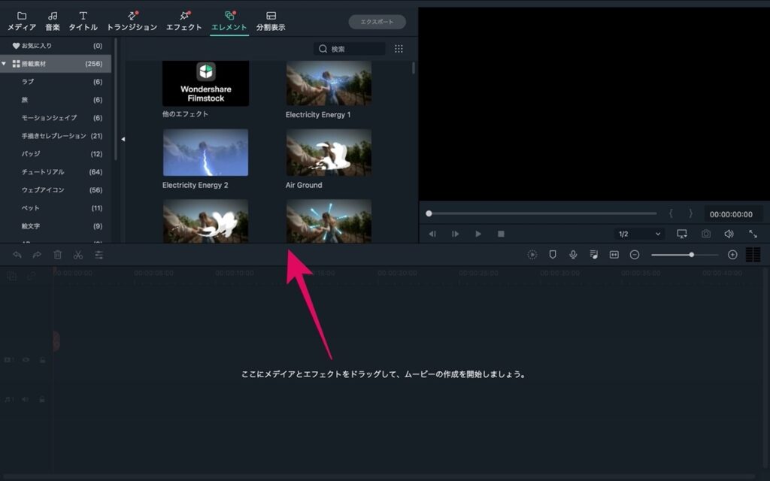Click the timeline zoom slider

coord(685,255)
